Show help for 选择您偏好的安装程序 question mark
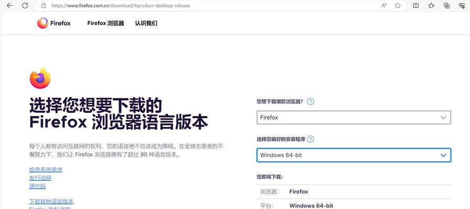 (311, 139)
